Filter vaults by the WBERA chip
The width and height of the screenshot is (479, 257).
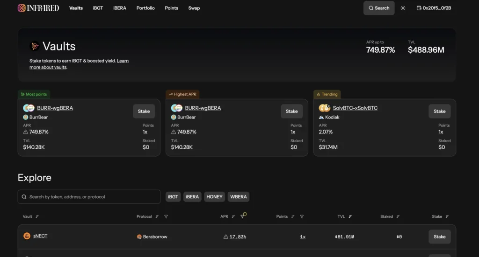[239, 197]
